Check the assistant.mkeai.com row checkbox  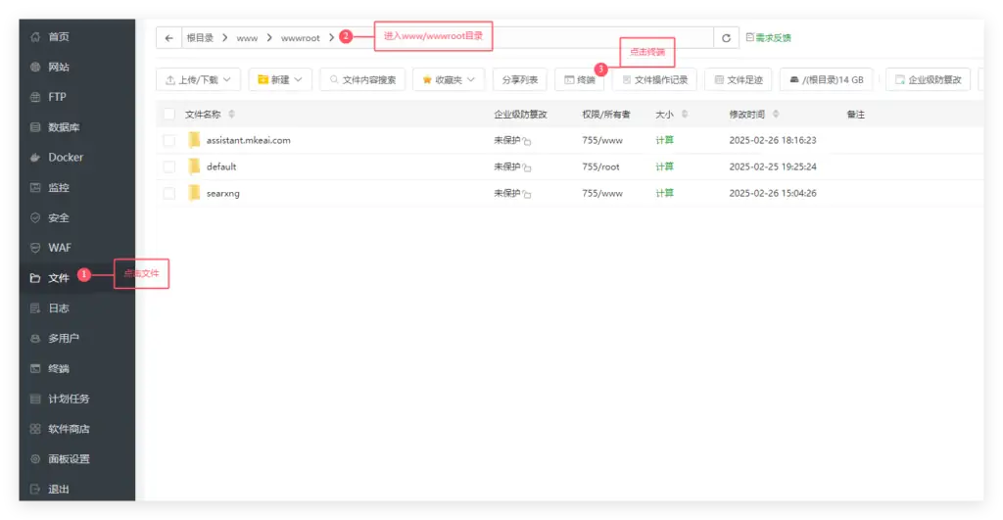(168, 141)
